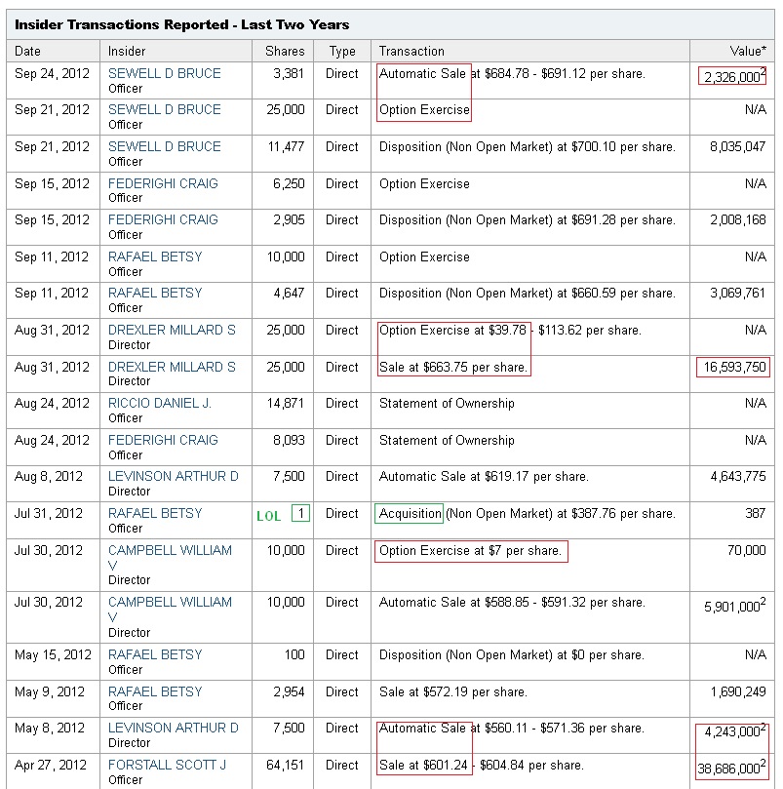Click FEDERIGHI CRAIG link dated Aug 24, 2012
Screen dimensions: 783x789
(x=163, y=440)
